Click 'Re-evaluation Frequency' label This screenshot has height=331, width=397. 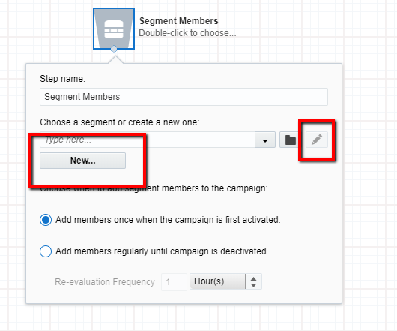(105, 282)
